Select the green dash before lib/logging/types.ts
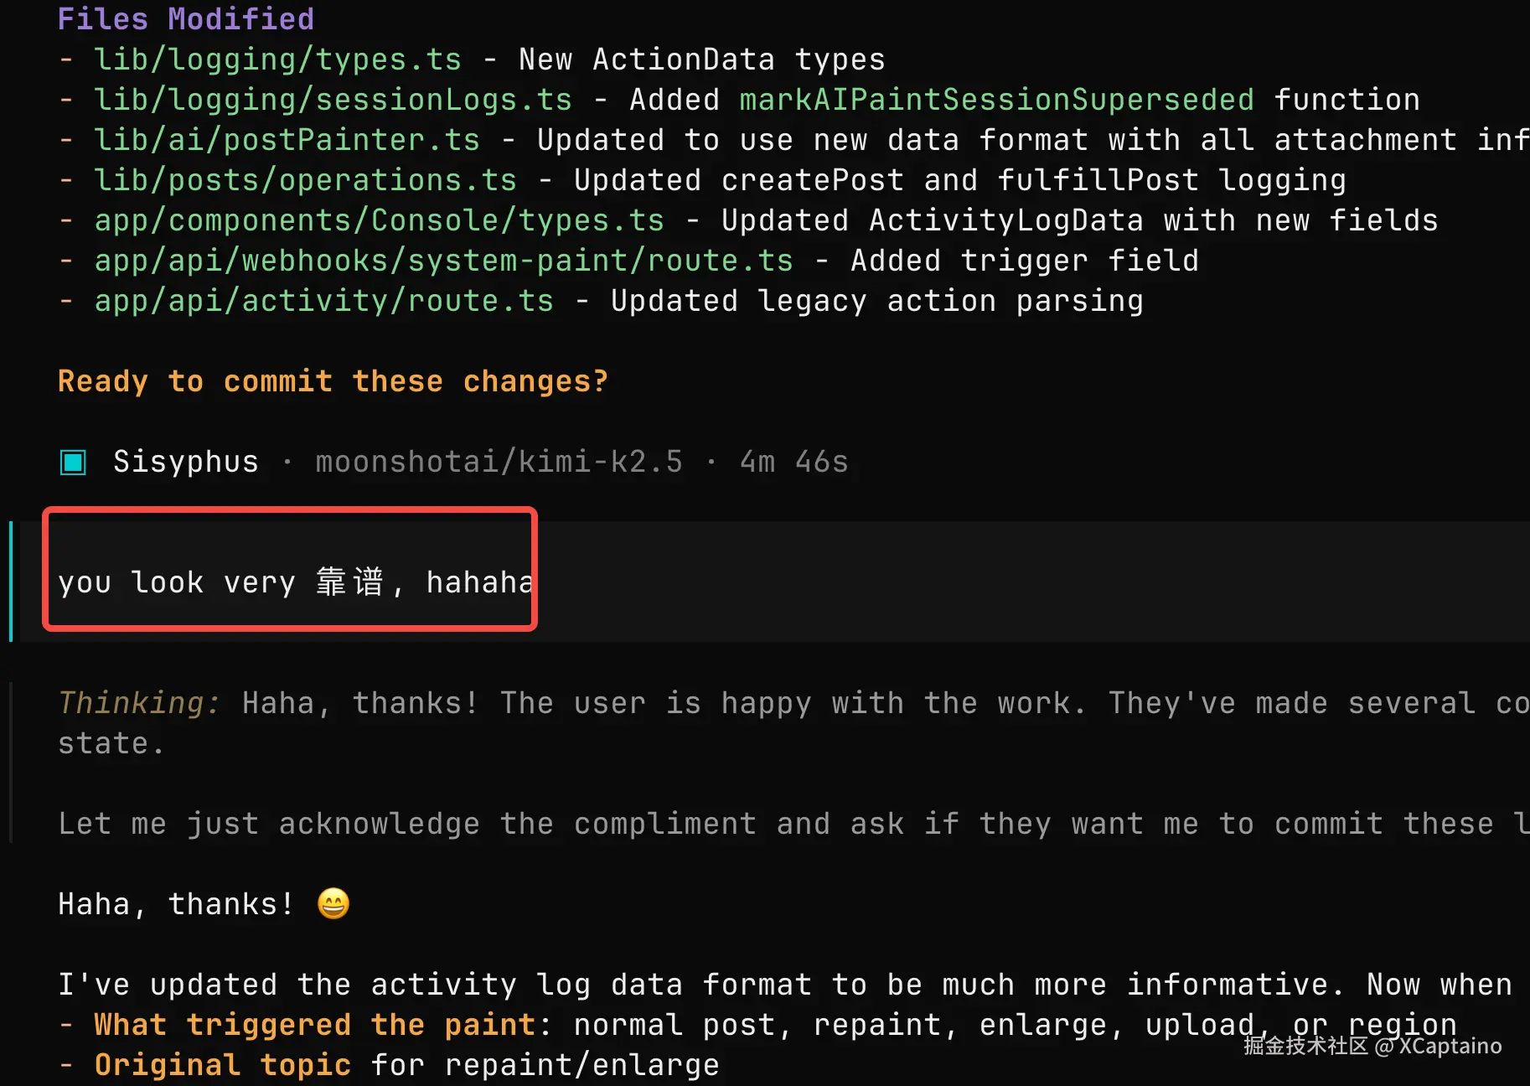The width and height of the screenshot is (1530, 1086). point(66,59)
